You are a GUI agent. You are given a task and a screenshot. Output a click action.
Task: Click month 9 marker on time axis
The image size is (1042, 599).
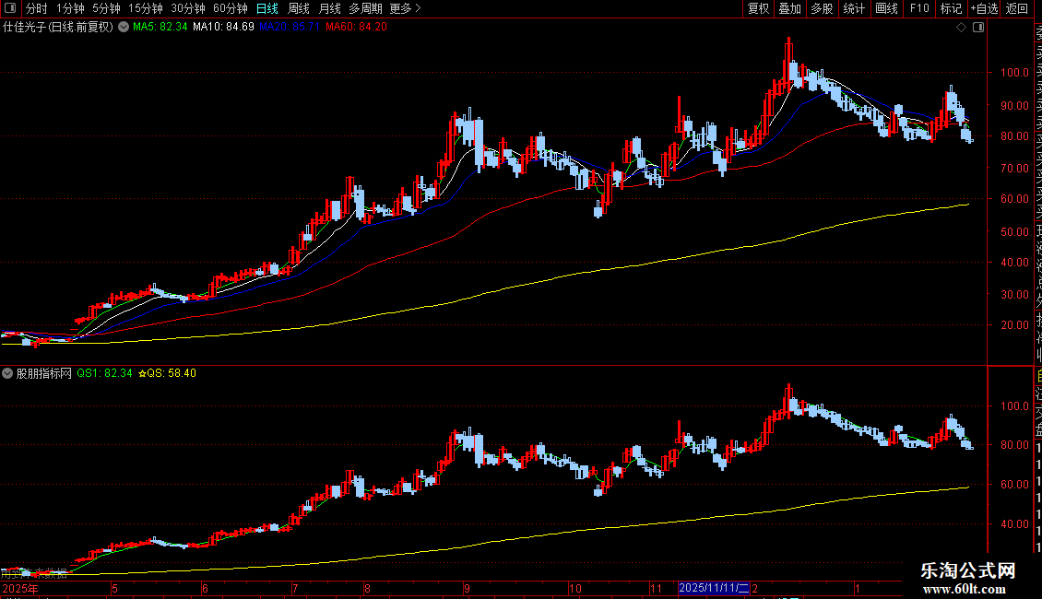[x=468, y=588]
